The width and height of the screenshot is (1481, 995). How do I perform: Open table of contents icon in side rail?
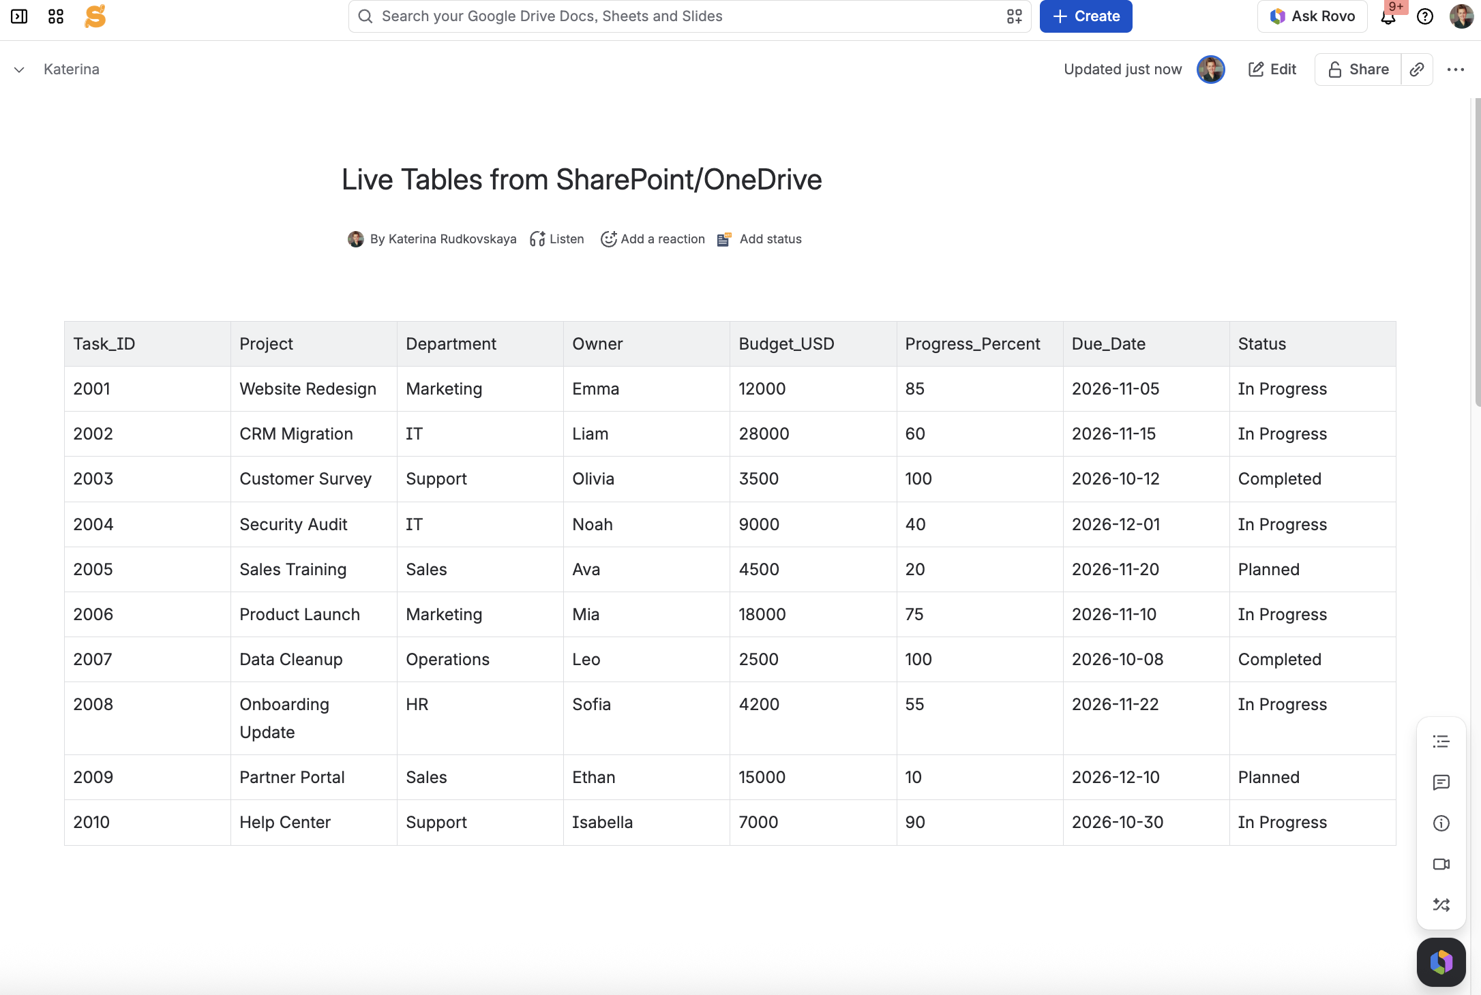point(1441,741)
